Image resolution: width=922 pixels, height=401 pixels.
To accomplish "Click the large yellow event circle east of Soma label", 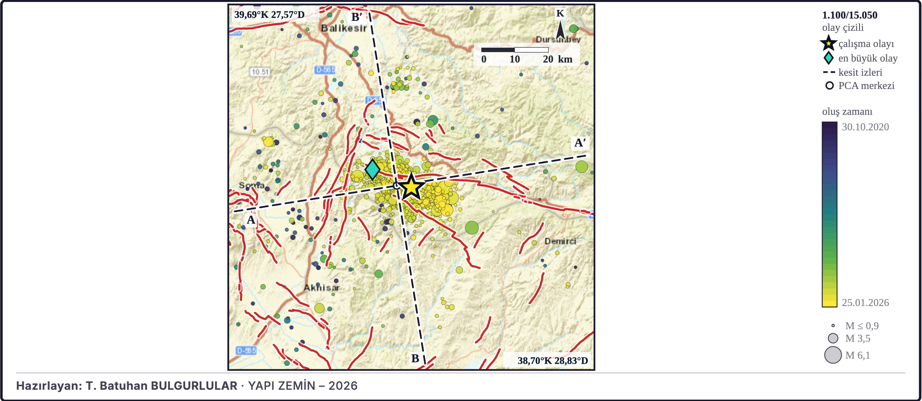I will point(268,142).
